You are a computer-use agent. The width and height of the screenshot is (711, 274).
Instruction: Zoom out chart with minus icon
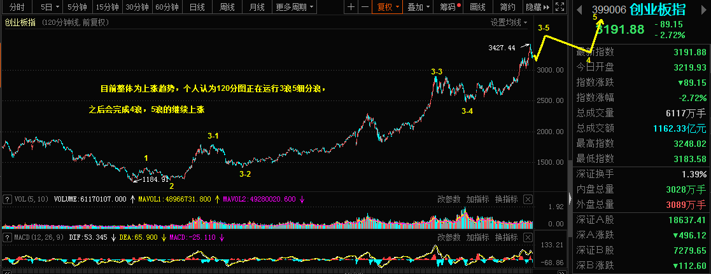365,7
